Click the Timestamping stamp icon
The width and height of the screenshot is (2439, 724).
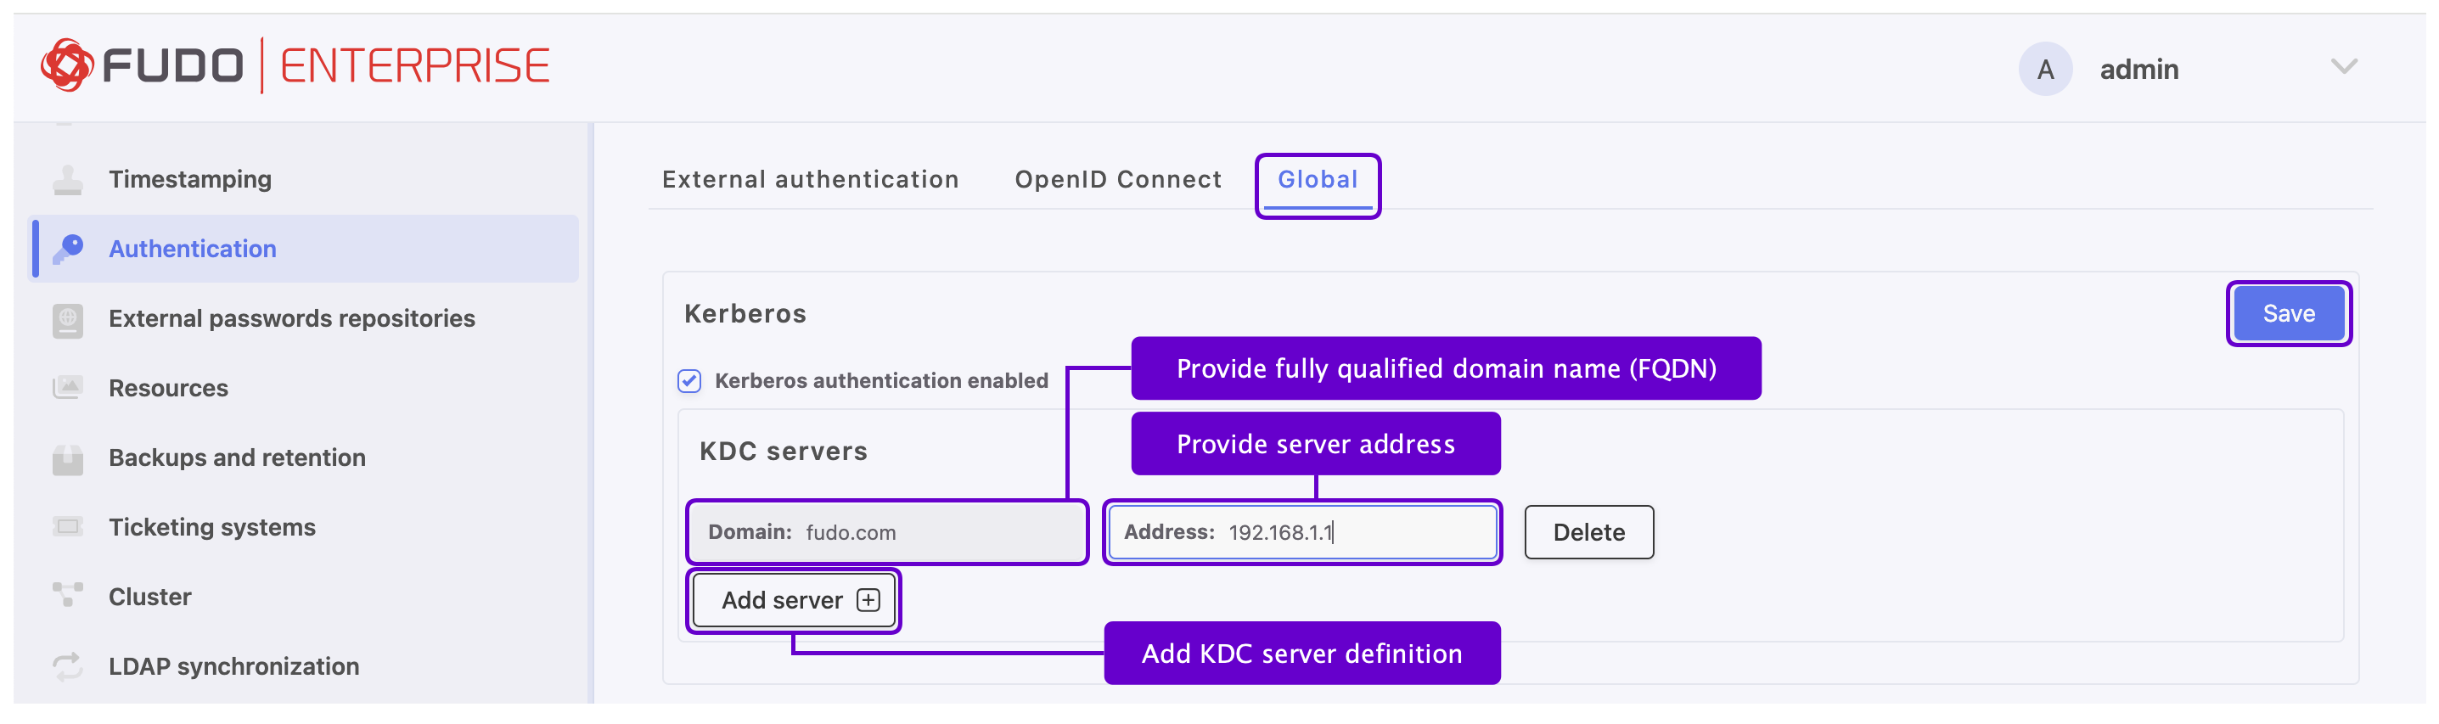67,180
